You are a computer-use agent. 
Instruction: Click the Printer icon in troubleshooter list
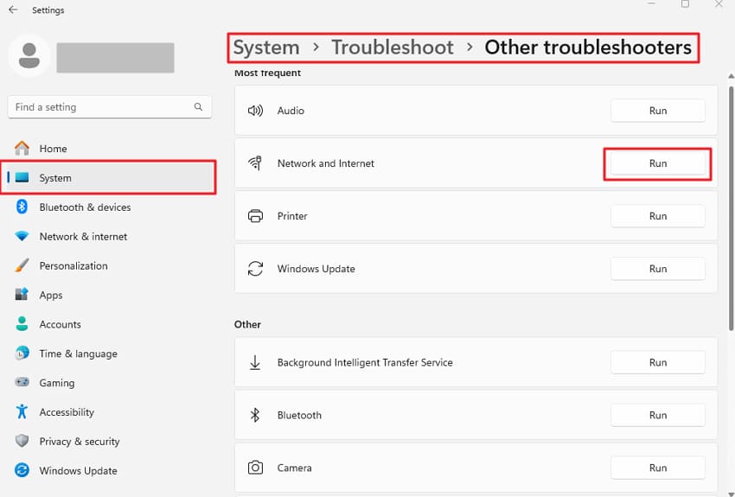pos(255,216)
